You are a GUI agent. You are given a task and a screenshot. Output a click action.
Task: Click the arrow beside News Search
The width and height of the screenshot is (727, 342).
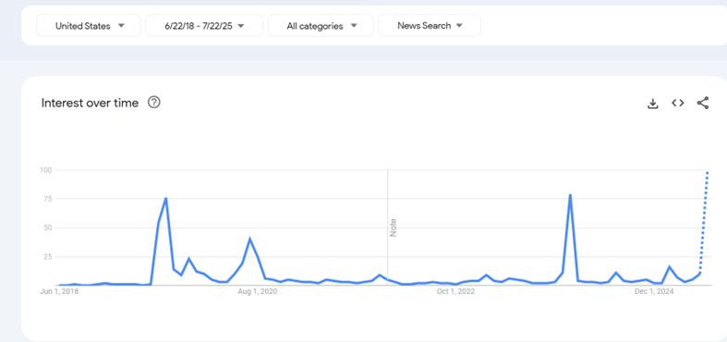[x=459, y=26]
